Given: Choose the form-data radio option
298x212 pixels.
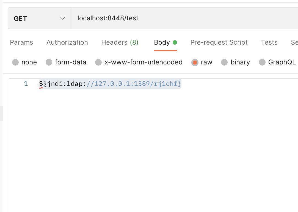Looking at the screenshot, I should (49, 62).
